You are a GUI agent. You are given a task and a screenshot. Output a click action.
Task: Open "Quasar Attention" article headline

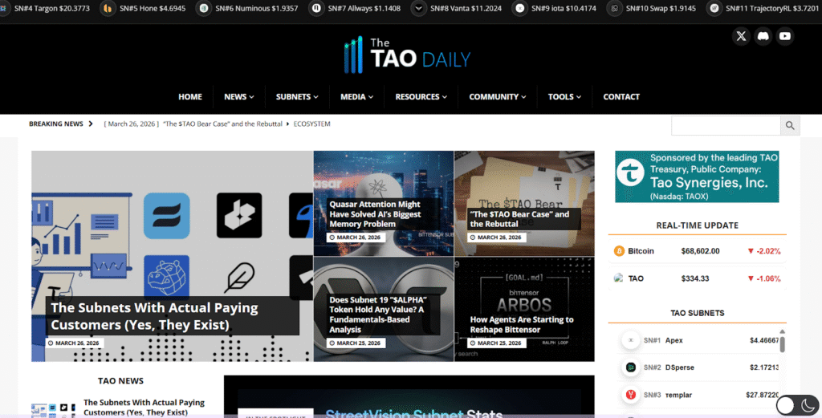(x=375, y=214)
